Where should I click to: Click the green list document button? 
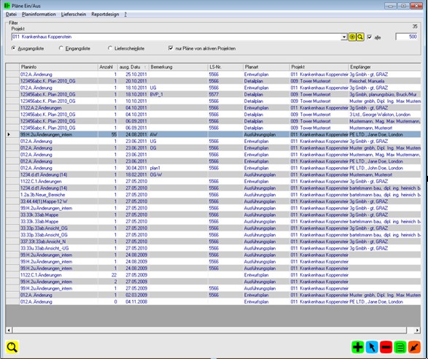(400, 347)
